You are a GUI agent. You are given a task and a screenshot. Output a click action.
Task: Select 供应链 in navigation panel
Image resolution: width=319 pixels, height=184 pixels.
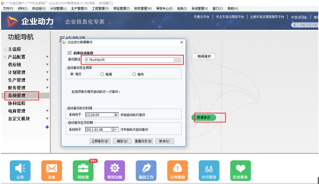pos(14,64)
